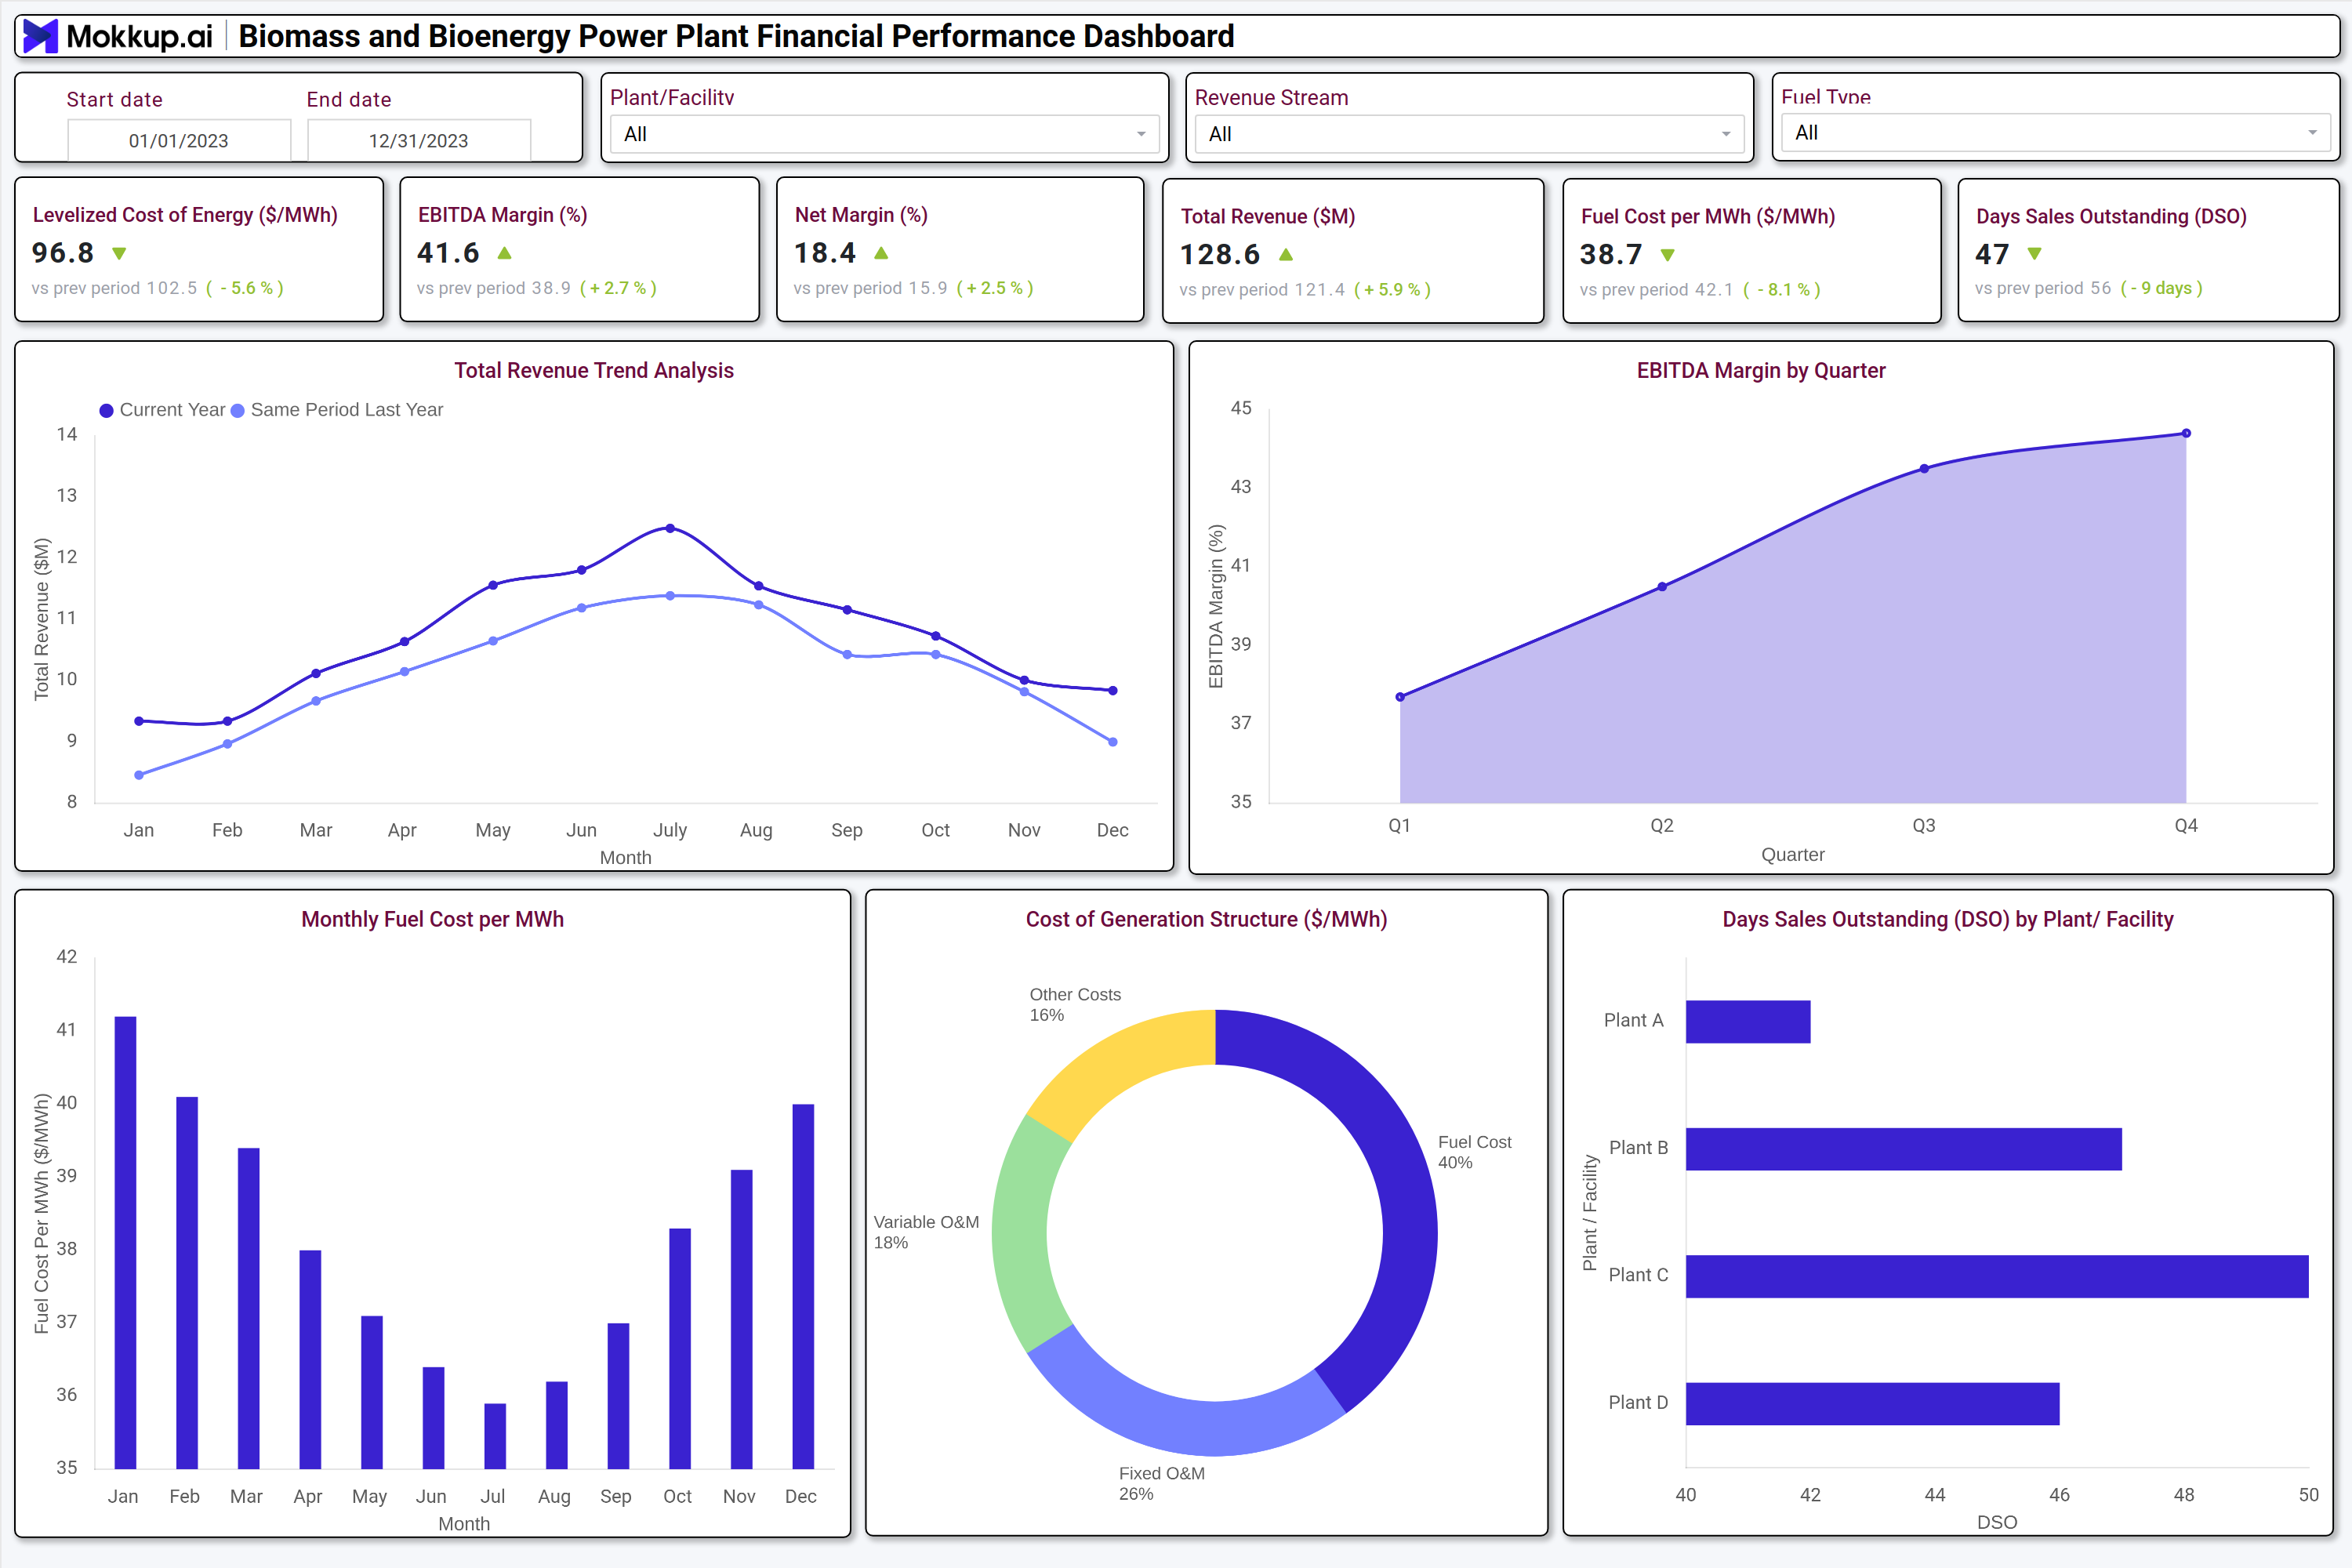Click the '( + 5.9 % )' revenue change text
The height and width of the screenshot is (1568, 2352).
pos(1392,290)
